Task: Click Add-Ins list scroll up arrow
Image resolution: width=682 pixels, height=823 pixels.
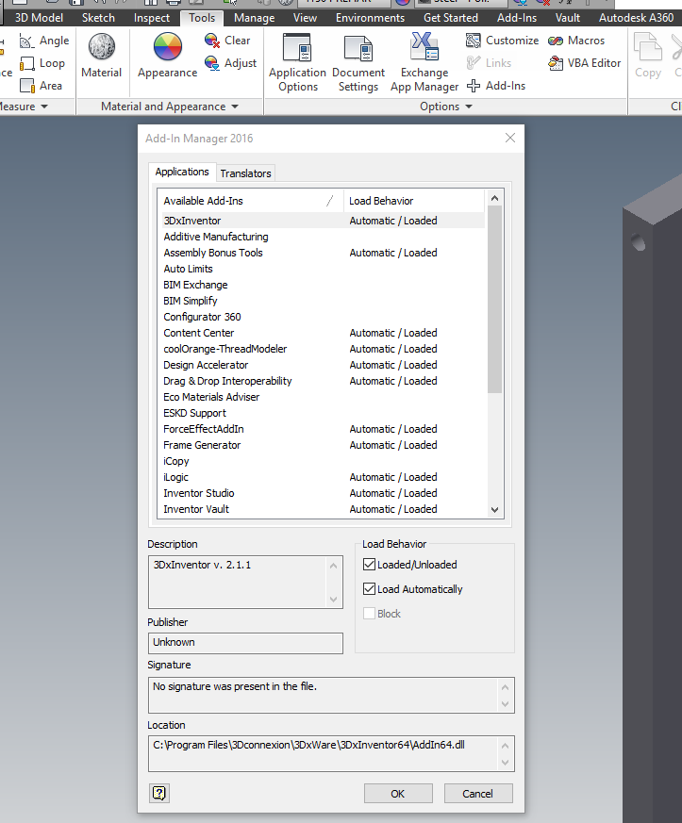Action: coord(494,198)
